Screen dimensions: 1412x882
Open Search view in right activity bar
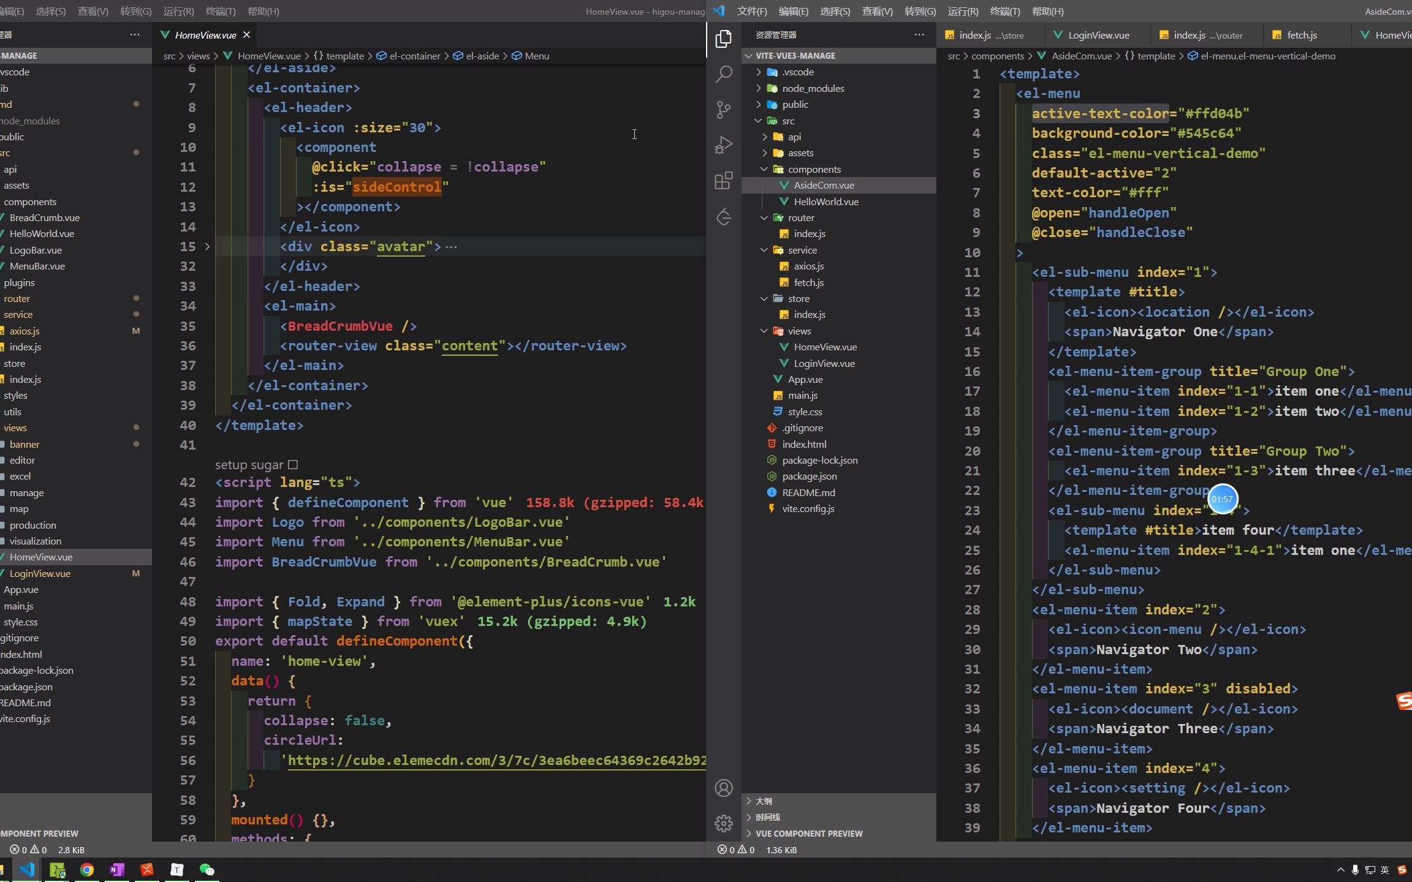(x=724, y=75)
